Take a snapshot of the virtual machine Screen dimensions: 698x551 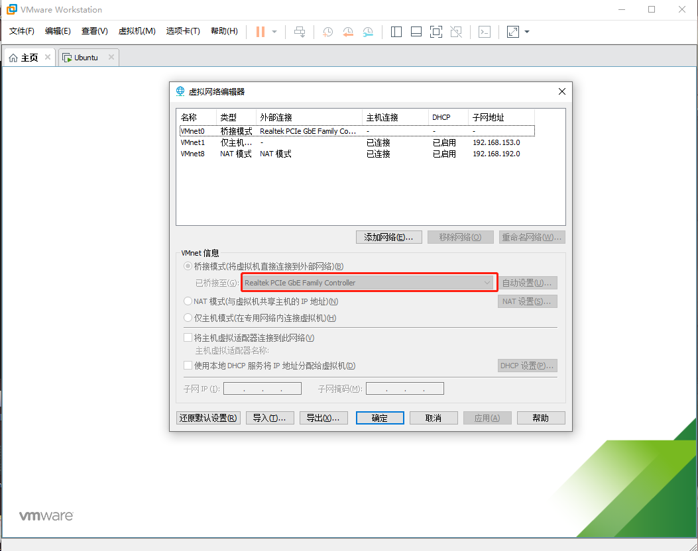[327, 32]
